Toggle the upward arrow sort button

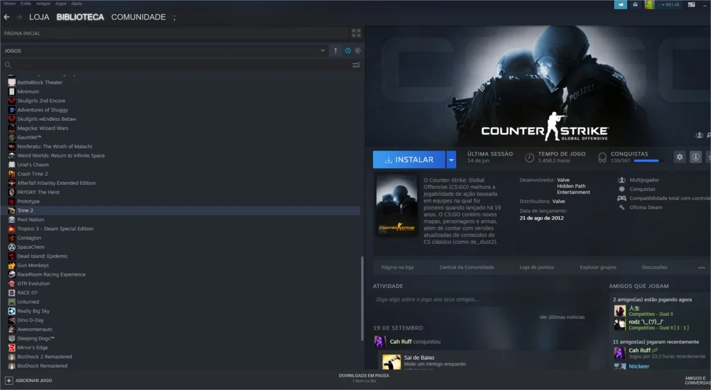(335, 51)
